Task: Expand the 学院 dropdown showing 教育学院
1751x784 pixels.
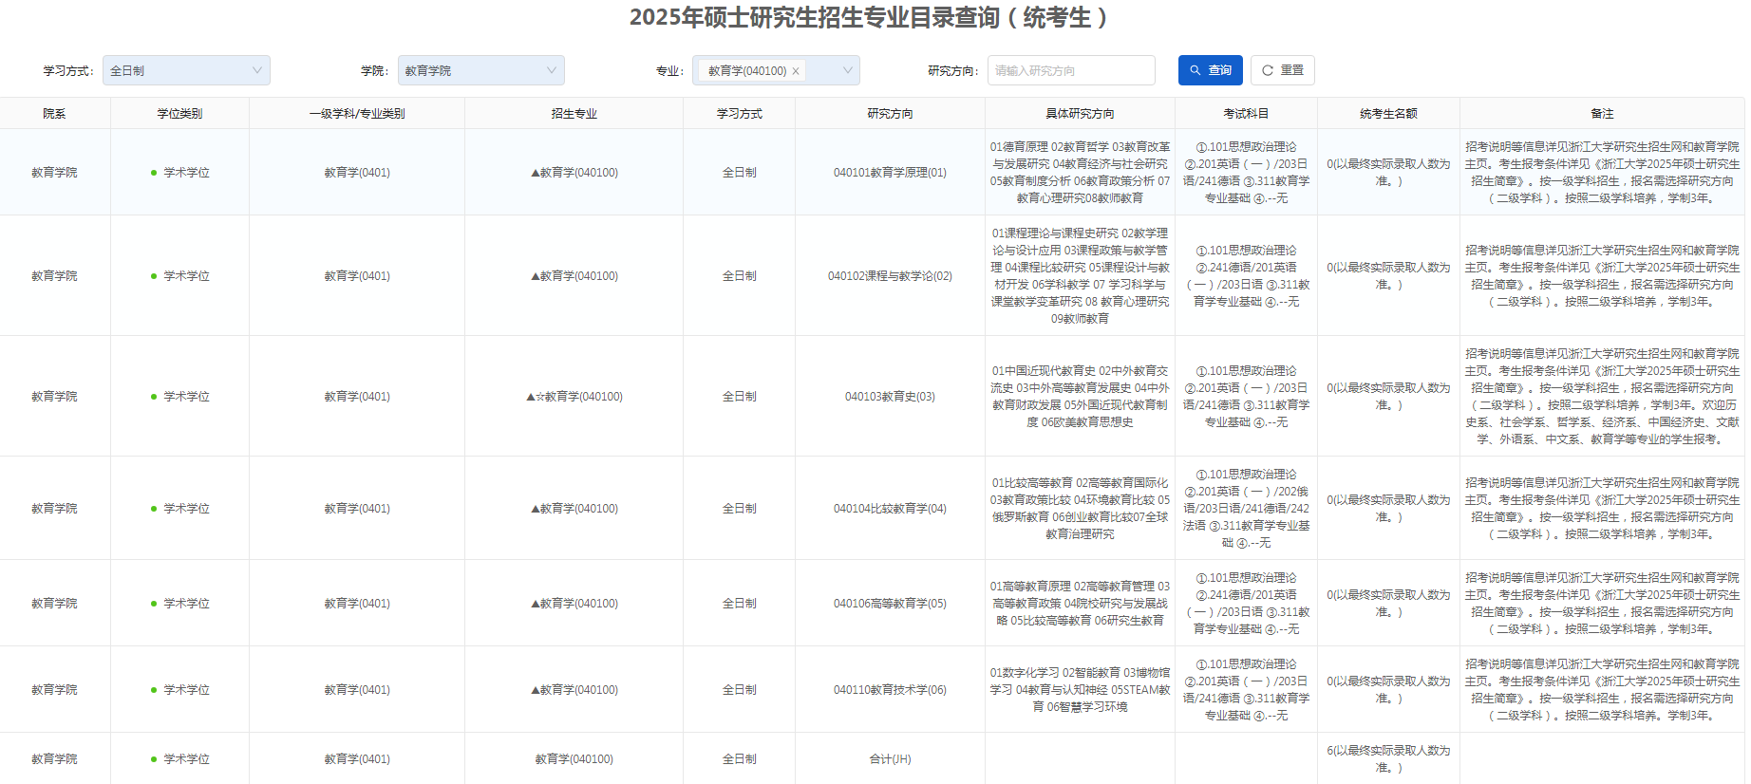Action: click(480, 70)
